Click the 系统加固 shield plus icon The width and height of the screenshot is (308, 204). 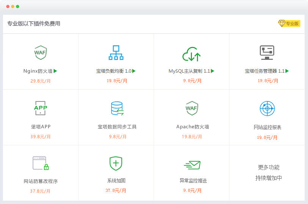pyautogui.click(x=116, y=164)
